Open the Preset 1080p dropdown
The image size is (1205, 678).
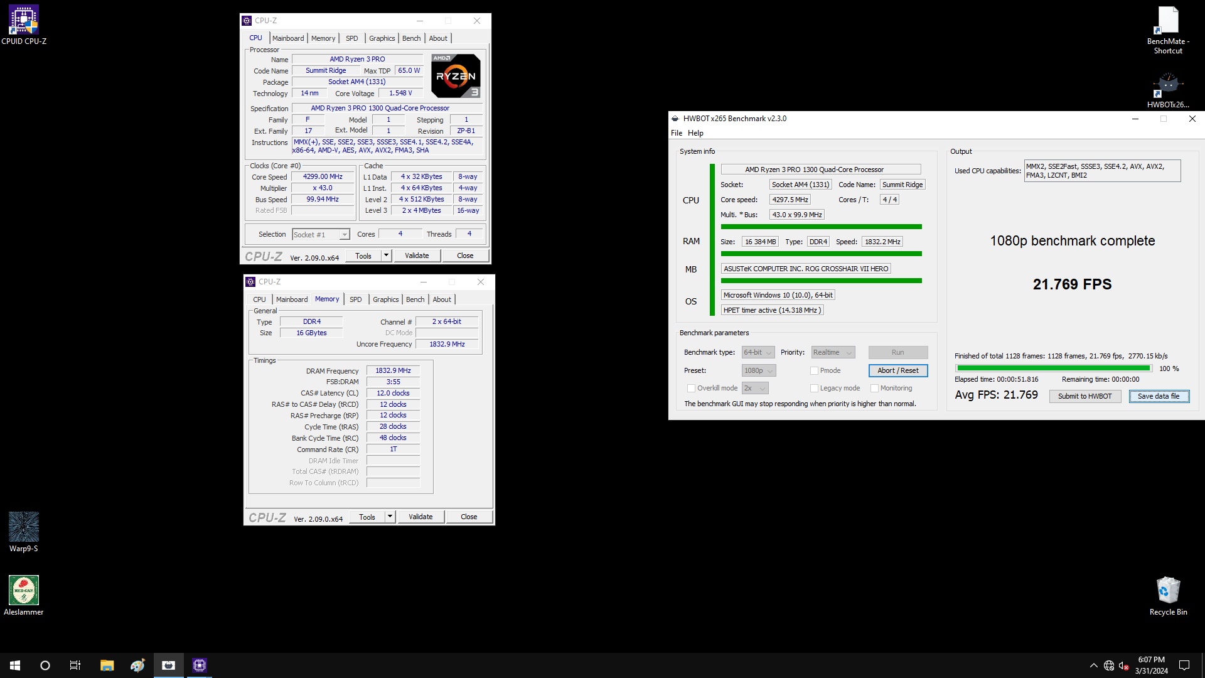pyautogui.click(x=759, y=371)
